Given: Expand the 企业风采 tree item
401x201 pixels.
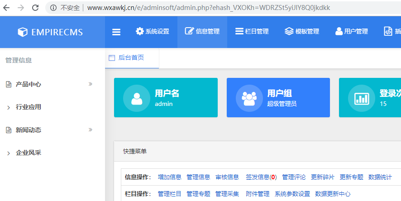Looking at the screenshot, I should coord(9,153).
